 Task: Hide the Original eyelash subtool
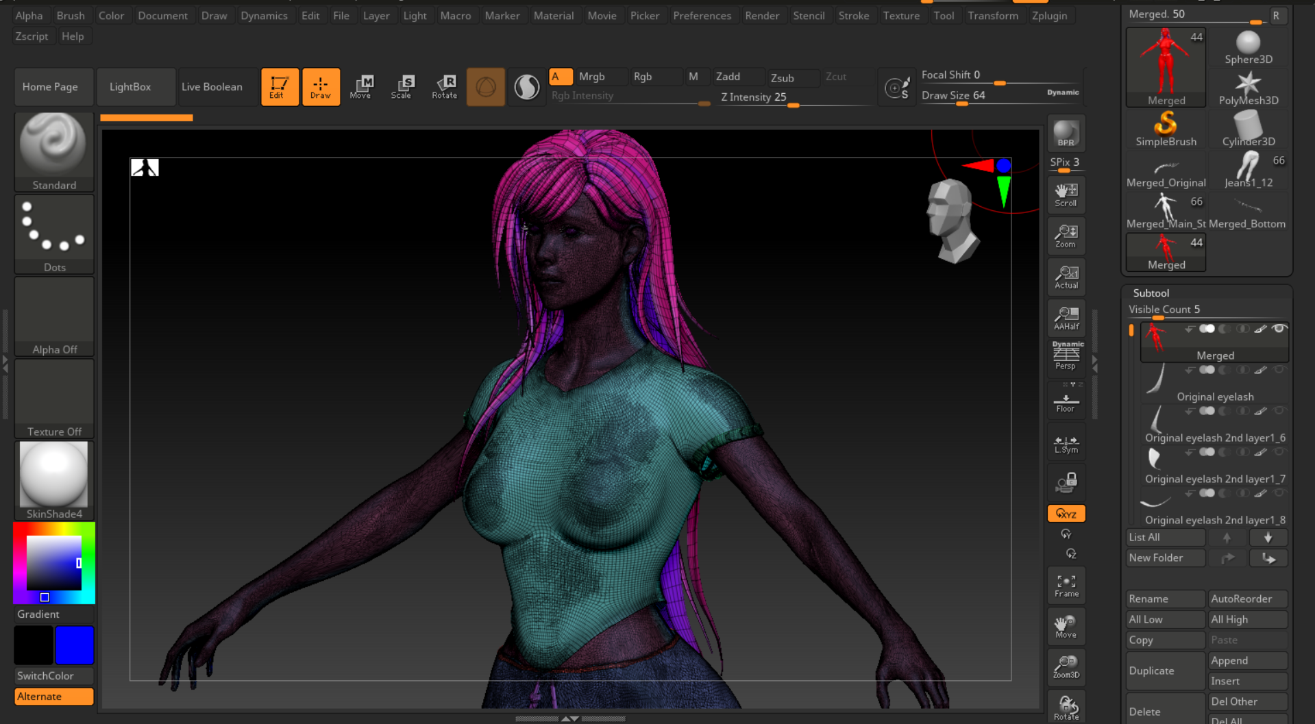tap(1279, 370)
